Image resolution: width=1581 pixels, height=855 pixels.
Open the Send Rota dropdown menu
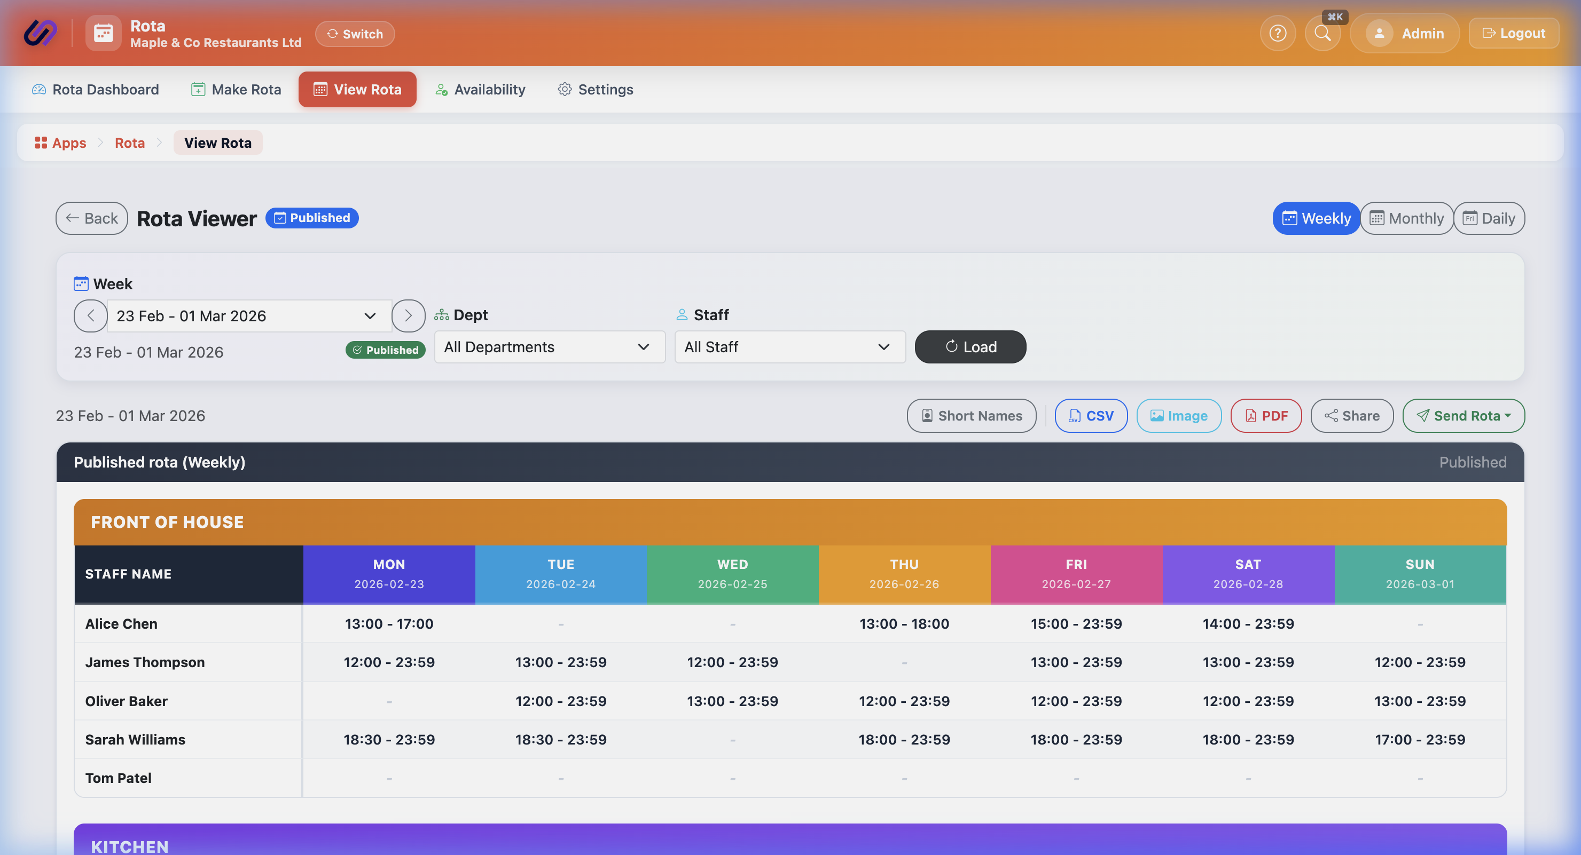click(1463, 416)
